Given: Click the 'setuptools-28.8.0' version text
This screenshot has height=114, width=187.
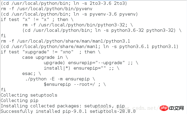Looking at the screenshot, I should [x=113, y=111].
